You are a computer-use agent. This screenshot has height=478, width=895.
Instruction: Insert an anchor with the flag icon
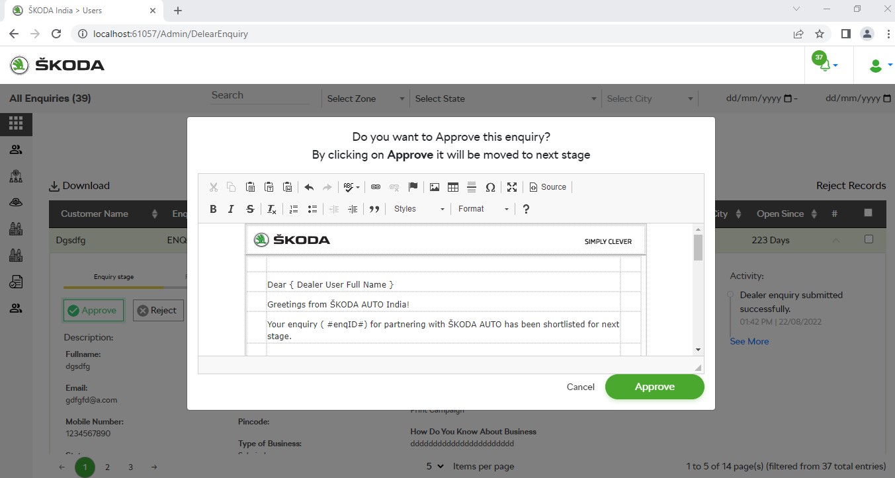point(413,187)
